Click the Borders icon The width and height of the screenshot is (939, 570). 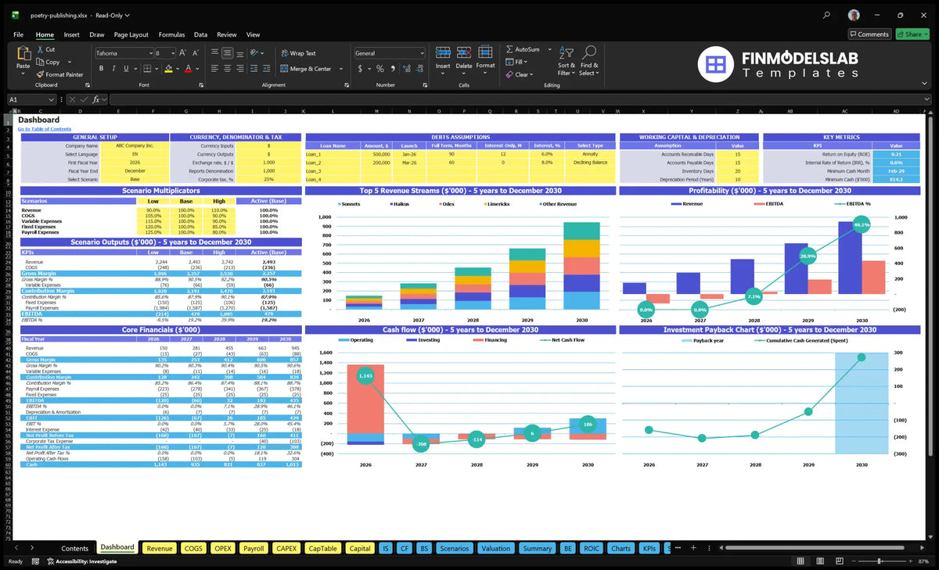146,69
